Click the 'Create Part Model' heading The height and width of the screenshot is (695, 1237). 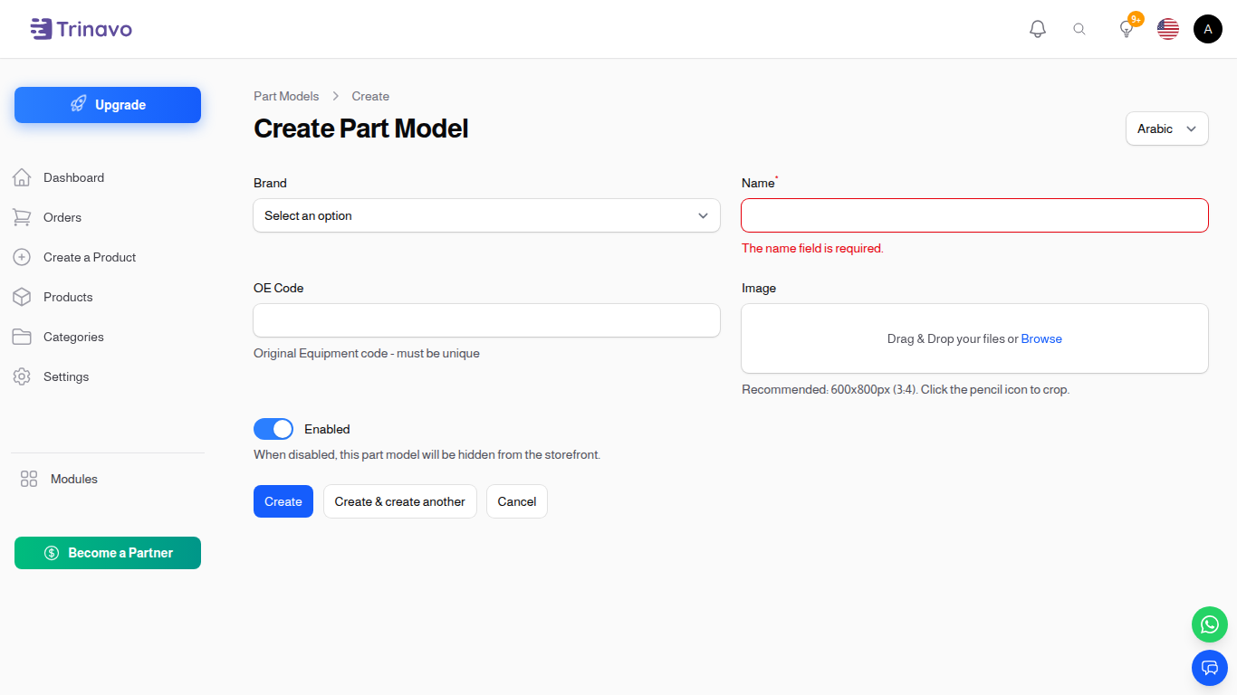[361, 129]
